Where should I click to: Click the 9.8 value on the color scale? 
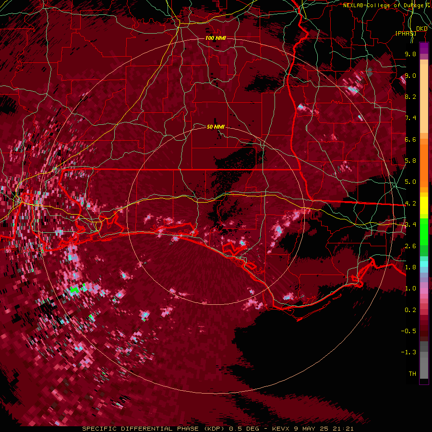tap(410, 54)
